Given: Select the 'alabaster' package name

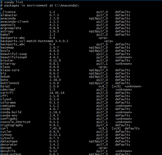Looking at the screenshot, I should click(9, 15).
